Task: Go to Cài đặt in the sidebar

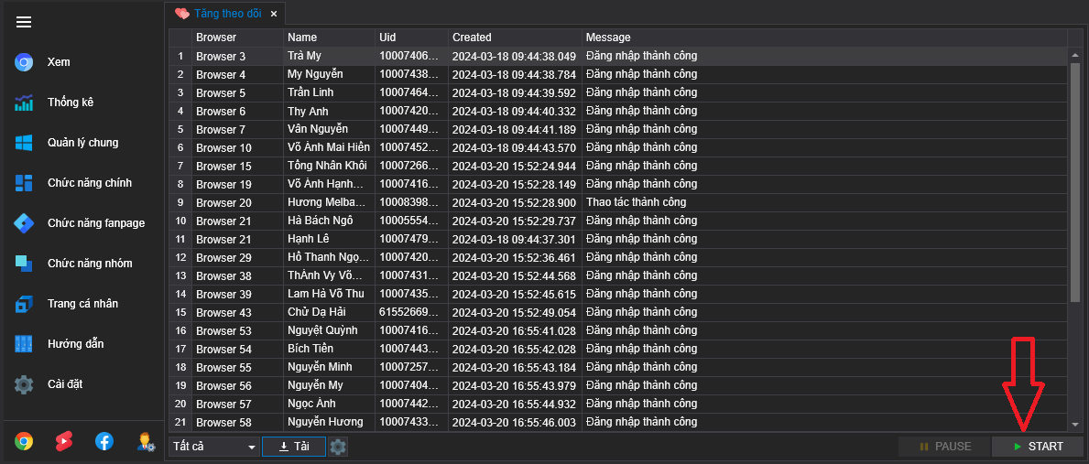Action: 65,384
